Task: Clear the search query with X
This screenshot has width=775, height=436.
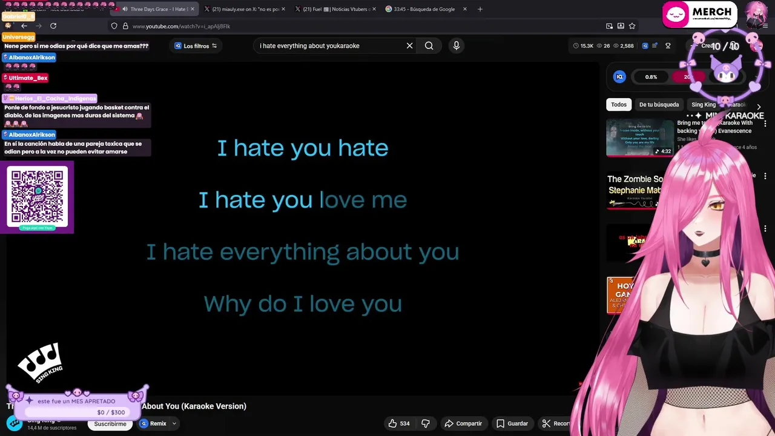Action: coord(410,46)
